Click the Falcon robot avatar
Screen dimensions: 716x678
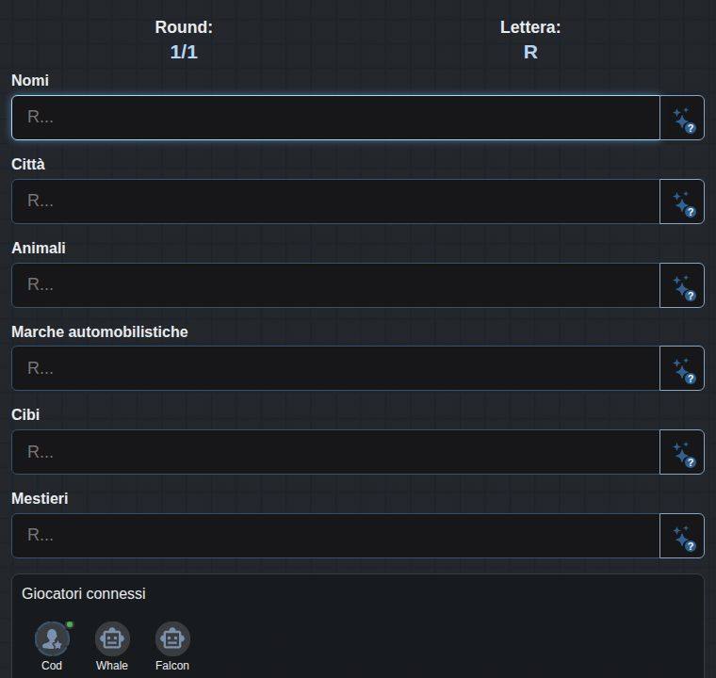tap(172, 638)
